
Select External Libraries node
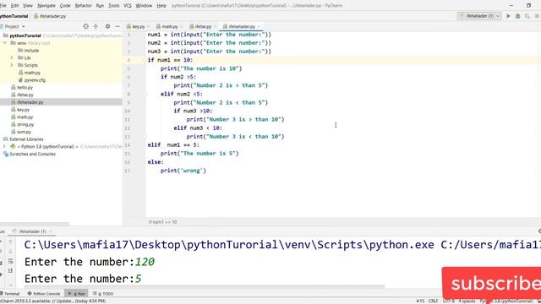pos(26,139)
